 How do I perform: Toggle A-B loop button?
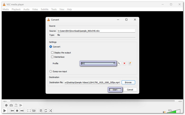(x=16, y=105)
